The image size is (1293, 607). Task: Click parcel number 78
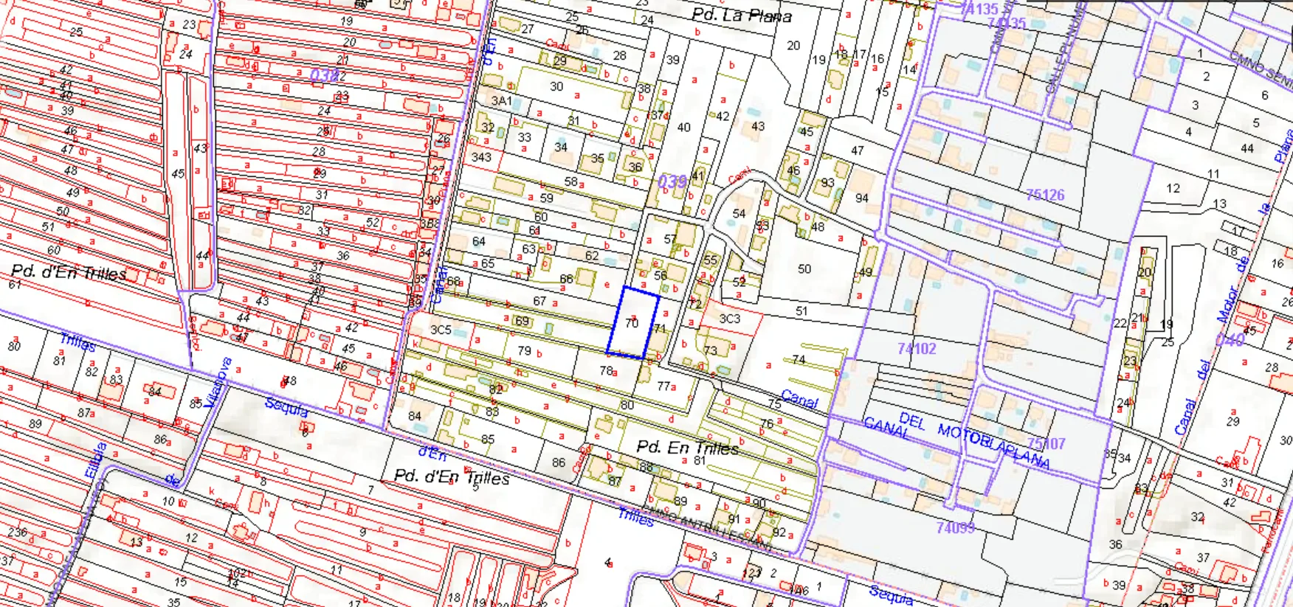(607, 370)
